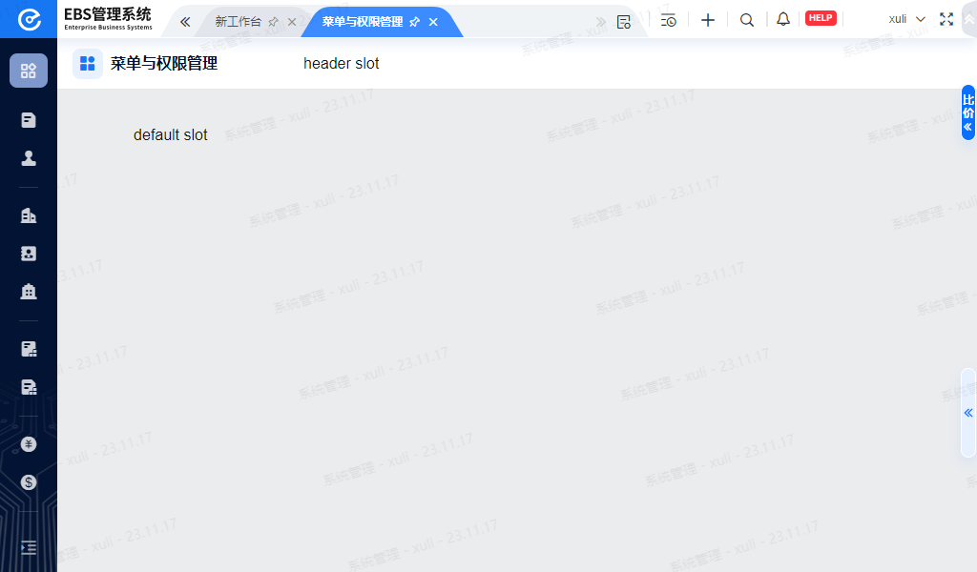Screen dimensions: 977x572
Task: Click the yen currency sidebar icon
Action: [29, 444]
